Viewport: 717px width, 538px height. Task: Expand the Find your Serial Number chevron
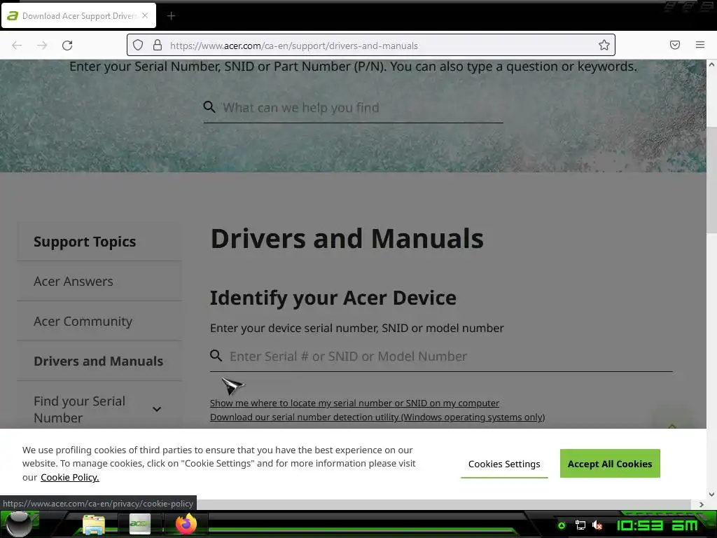[157, 409]
